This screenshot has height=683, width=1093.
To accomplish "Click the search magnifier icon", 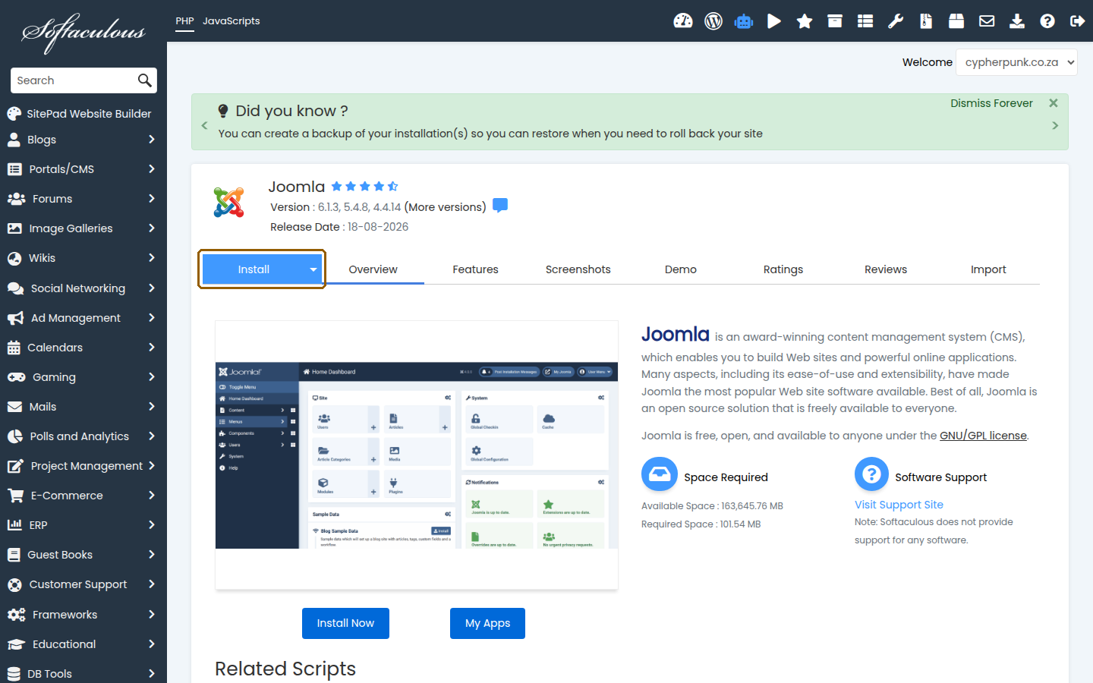I will (x=144, y=80).
